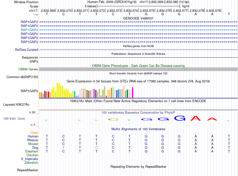This screenshot has height=176, width=238.
Task: Click 'Short Genetic Variants from dbSNP' title
Action: click(138, 73)
